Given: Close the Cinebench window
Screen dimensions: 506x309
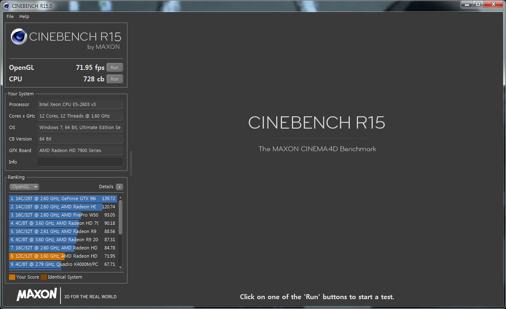Looking at the screenshot, I should point(492,5).
